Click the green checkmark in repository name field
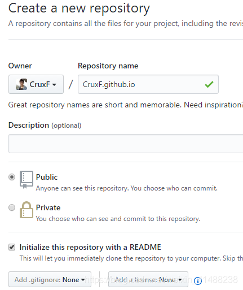Image resolution: width=243 pixels, height=290 pixels. click(209, 84)
